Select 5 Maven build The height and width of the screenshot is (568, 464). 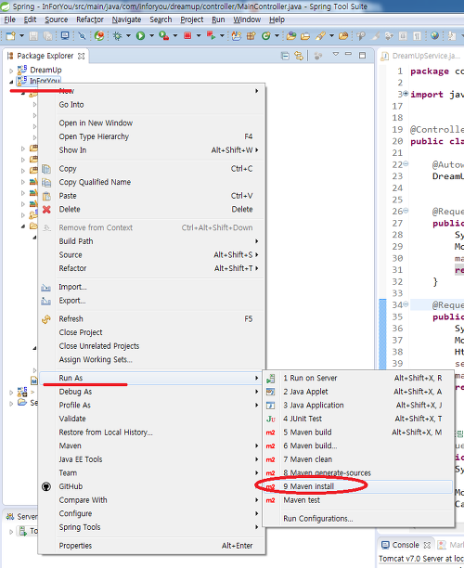coord(358,432)
